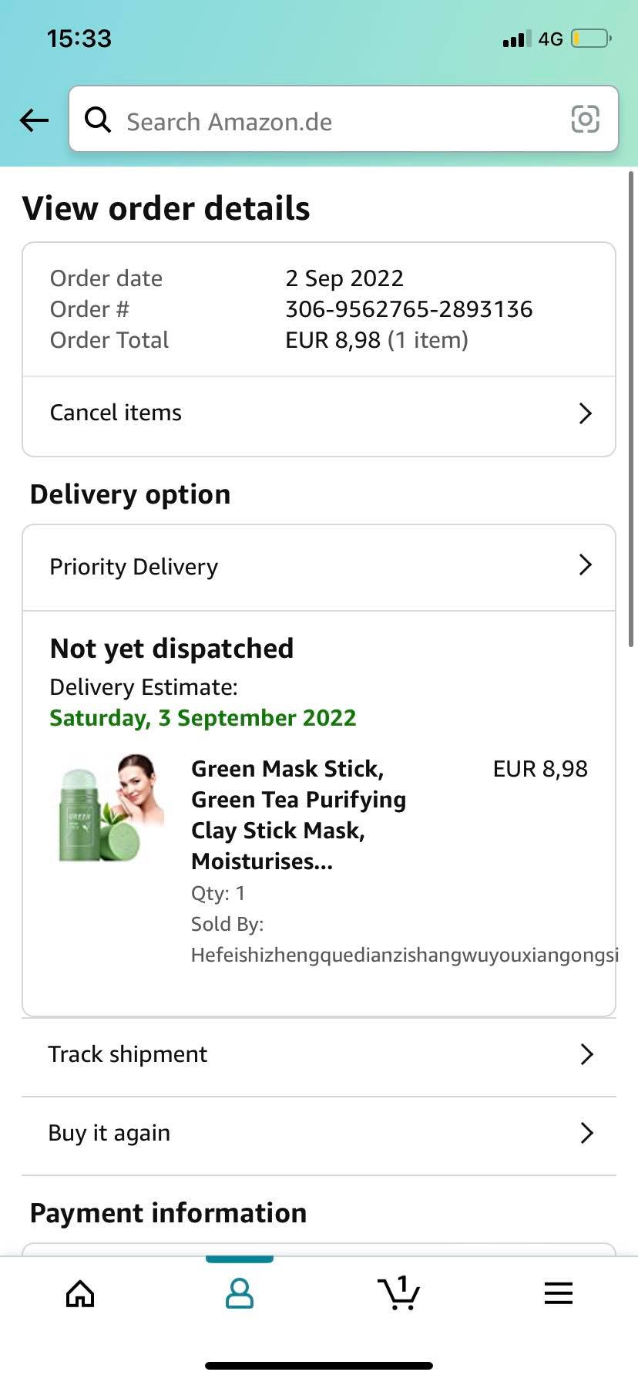Open the camera scan icon in search bar

[585, 120]
